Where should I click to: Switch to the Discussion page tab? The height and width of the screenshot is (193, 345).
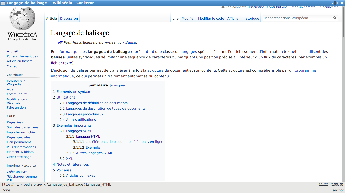pos(69,18)
